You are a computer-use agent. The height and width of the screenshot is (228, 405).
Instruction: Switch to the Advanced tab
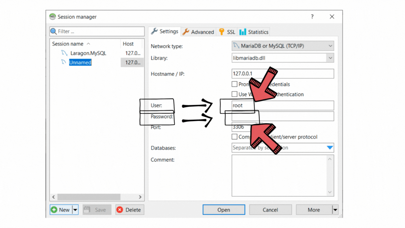(198, 32)
